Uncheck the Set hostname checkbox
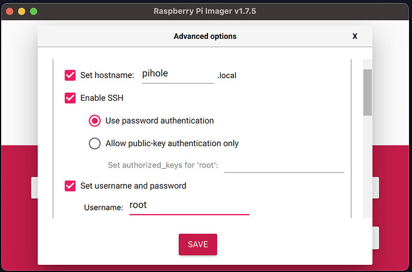412x272 pixels. (x=70, y=75)
